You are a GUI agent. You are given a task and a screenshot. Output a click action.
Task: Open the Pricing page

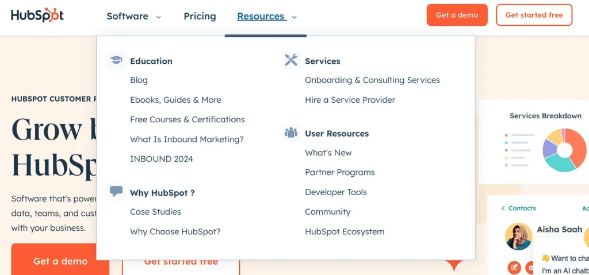200,17
